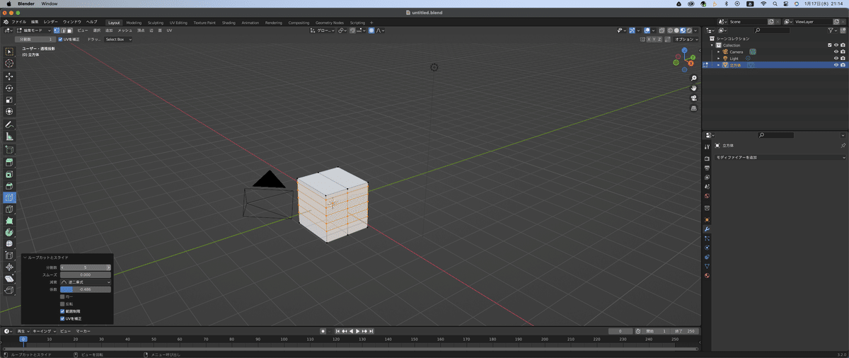Click 再生 button in timeline header
This screenshot has height=358, width=849.
click(x=23, y=331)
